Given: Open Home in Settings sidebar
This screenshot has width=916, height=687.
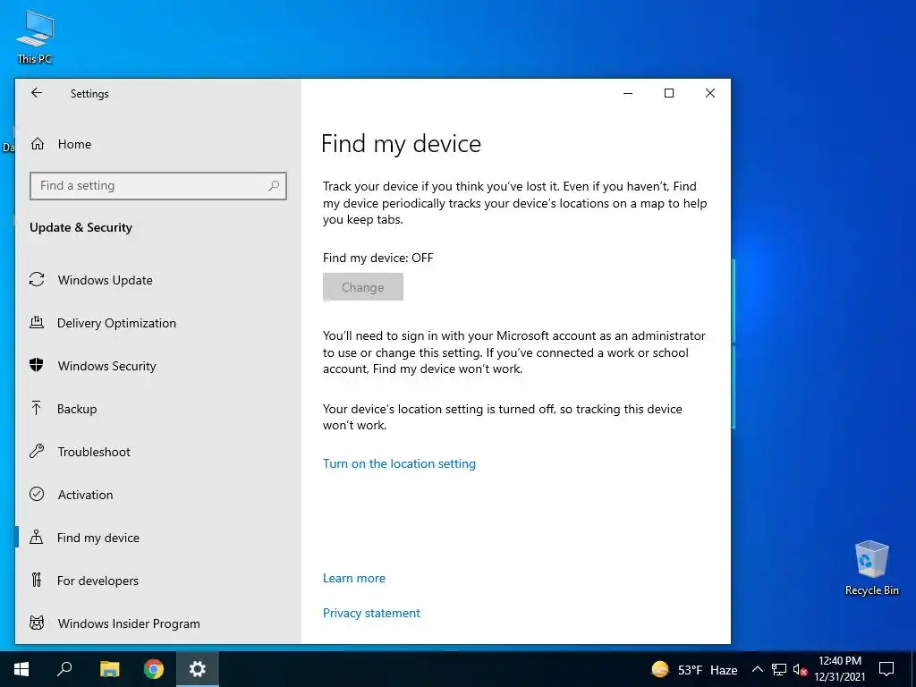Looking at the screenshot, I should pos(157,144).
